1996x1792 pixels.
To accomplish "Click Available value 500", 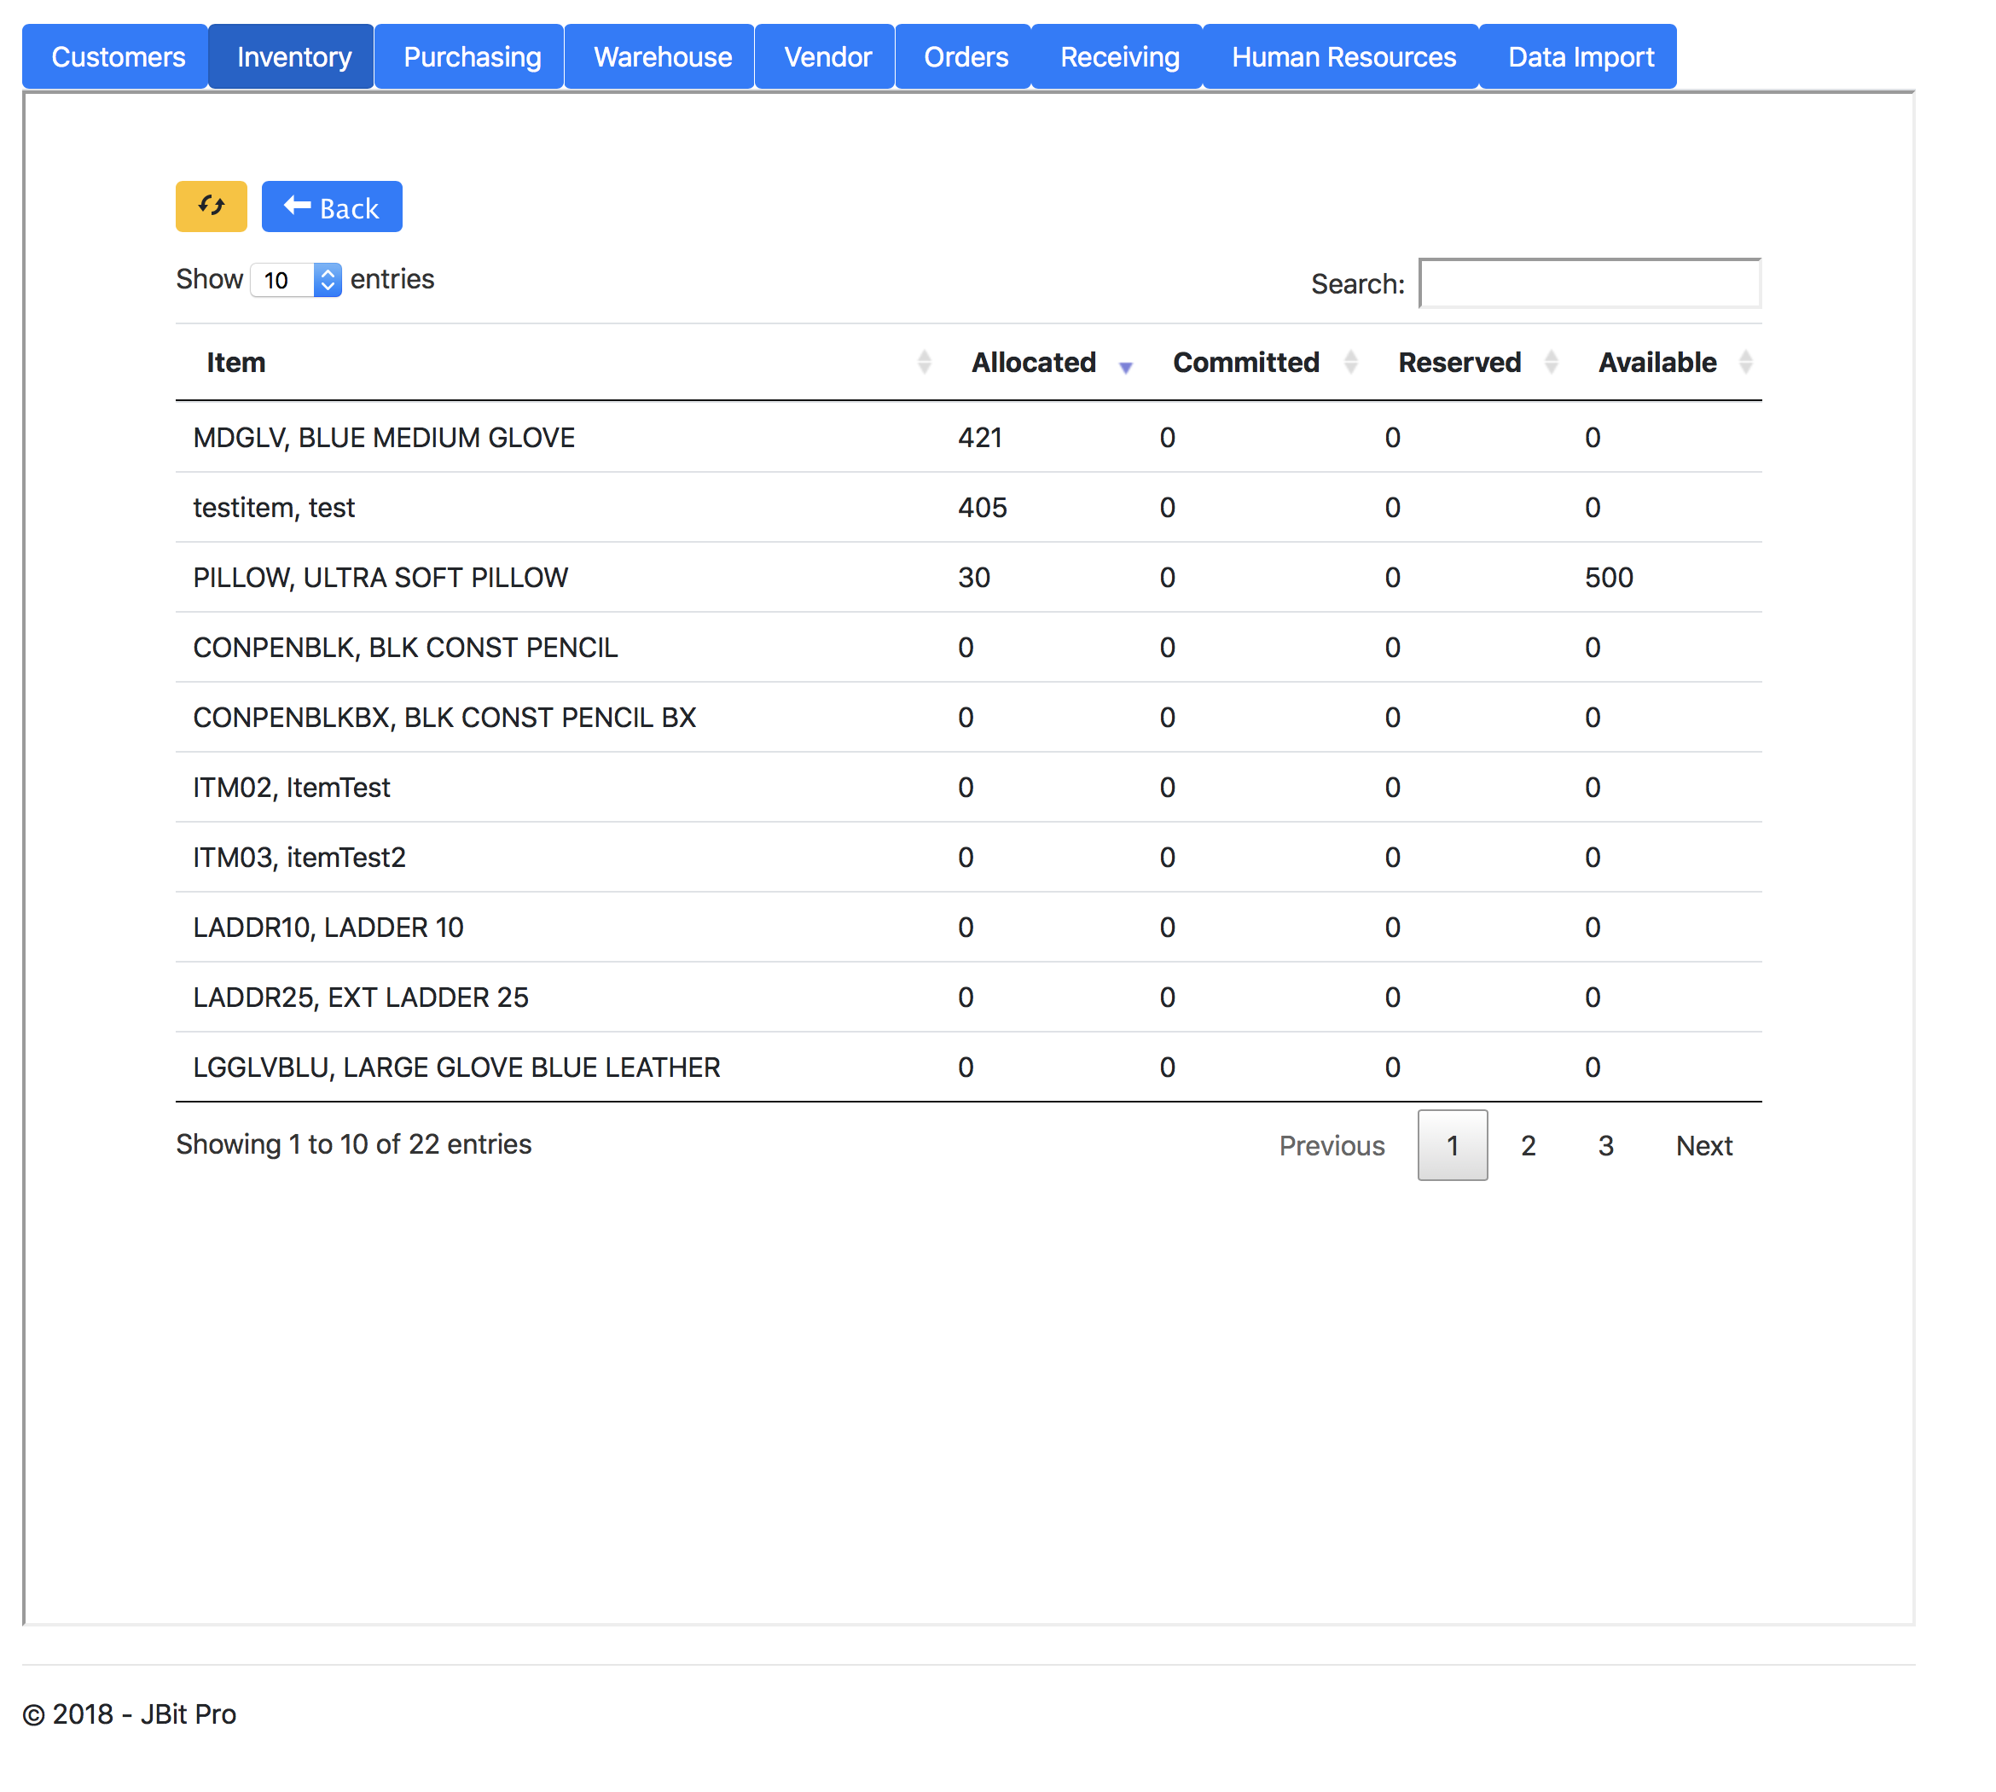I will click(1608, 577).
